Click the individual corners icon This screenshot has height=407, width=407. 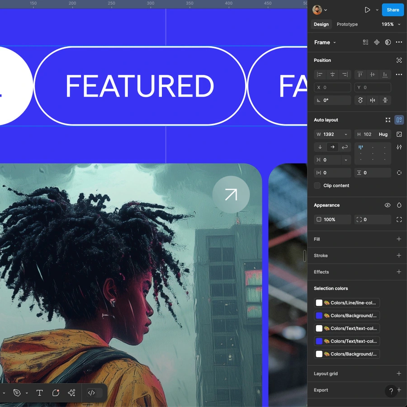pos(399,220)
